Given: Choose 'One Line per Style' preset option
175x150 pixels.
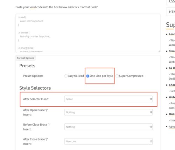Looking at the screenshot, I should tap(88, 76).
